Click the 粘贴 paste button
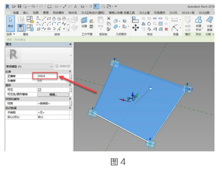Viewport: 222px width, 169px height. click(101, 23)
